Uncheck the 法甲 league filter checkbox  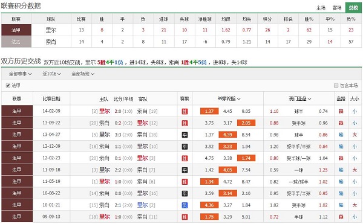[8, 86]
